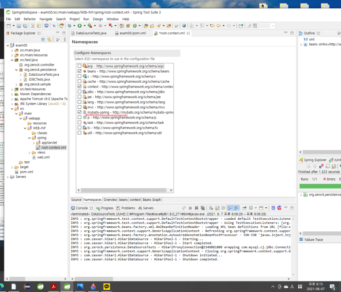The height and width of the screenshot is (292, 341).
Task: Click Remove All Terminated Launches in Console
Action: click(202, 208)
